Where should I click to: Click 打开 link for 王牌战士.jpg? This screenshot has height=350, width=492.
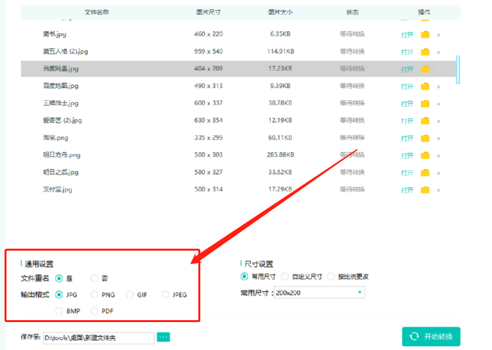[x=407, y=104]
